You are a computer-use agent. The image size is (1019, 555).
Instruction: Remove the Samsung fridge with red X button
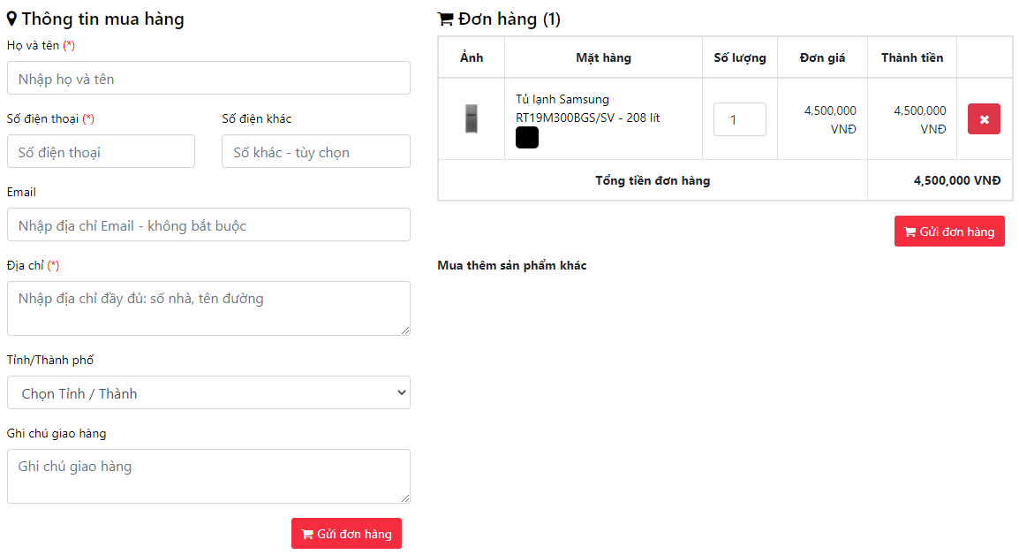point(984,119)
